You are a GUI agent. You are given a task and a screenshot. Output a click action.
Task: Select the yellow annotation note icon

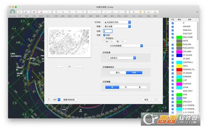(140, 12)
